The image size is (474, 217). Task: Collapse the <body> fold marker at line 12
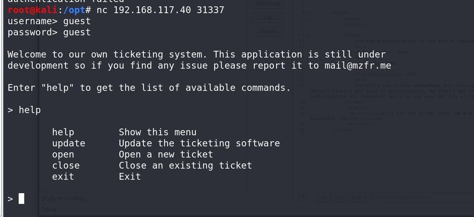click(307, 36)
